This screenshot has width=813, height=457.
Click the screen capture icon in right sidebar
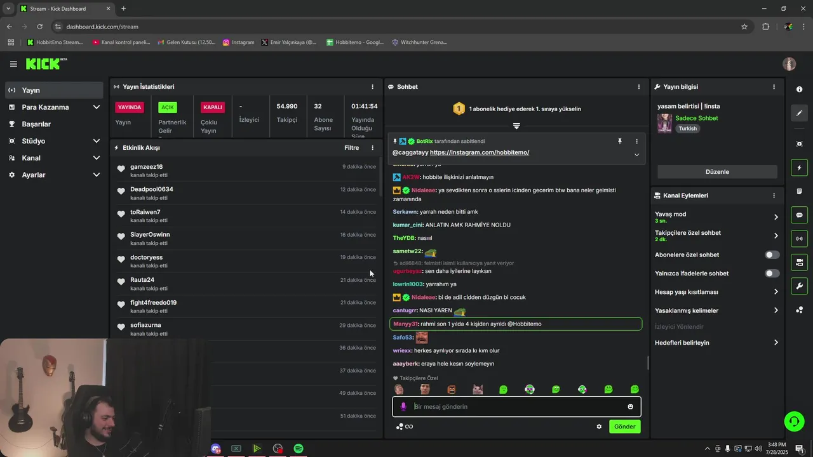click(799, 144)
